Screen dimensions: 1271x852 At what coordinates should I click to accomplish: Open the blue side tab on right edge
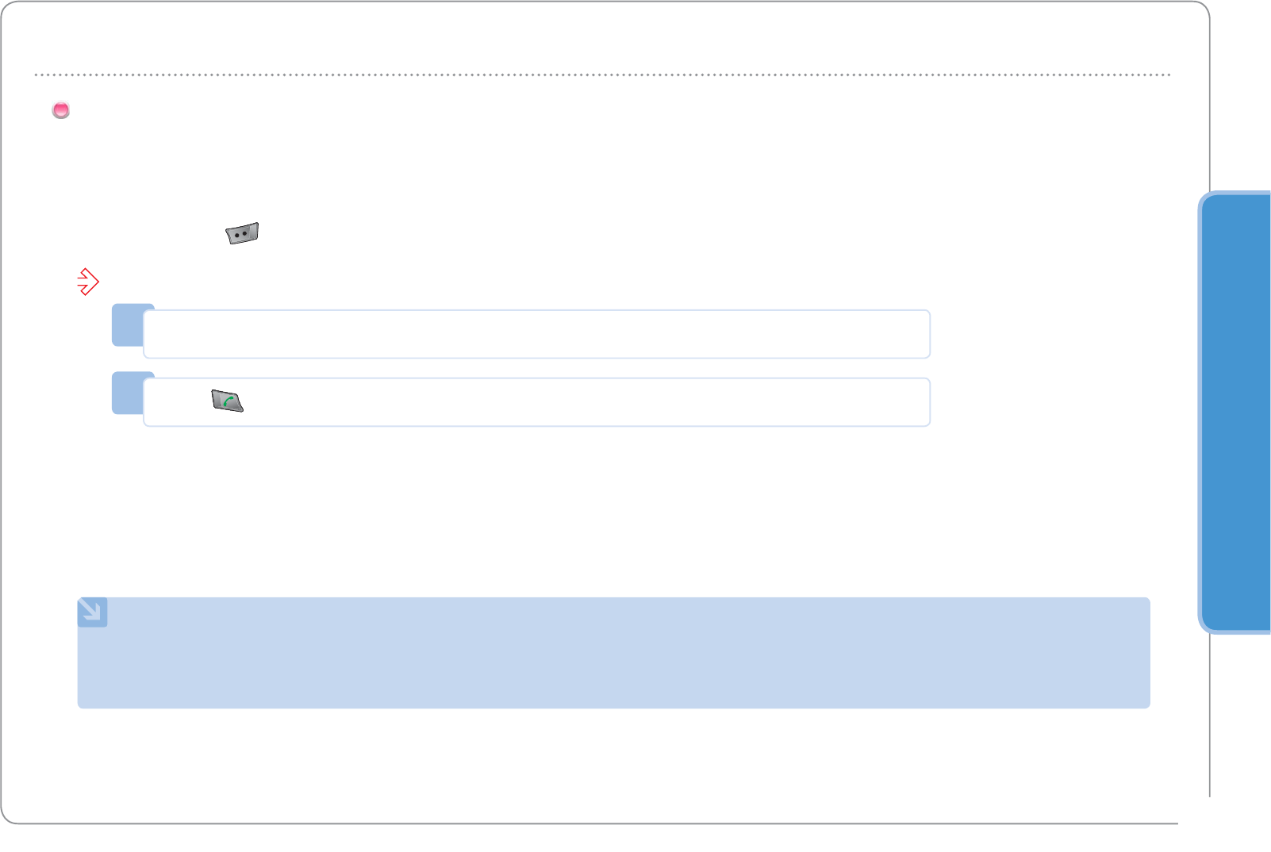tap(1236, 413)
